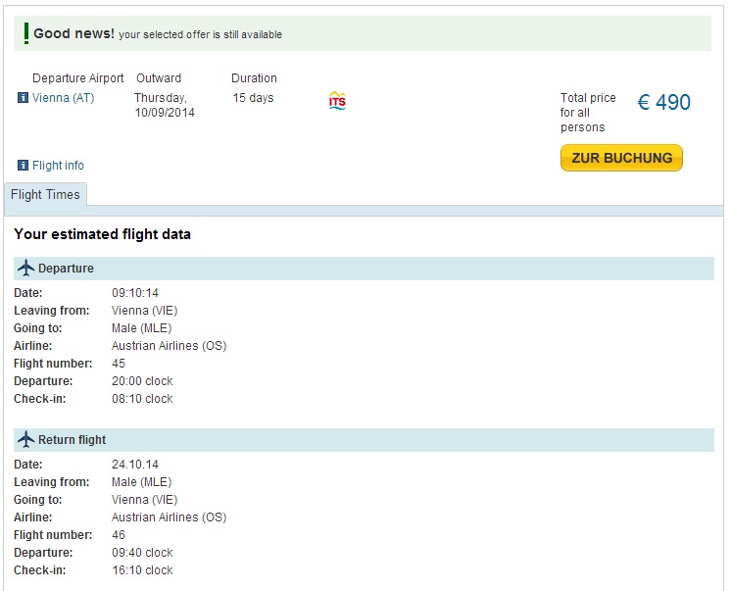Image resolution: width=730 pixels, height=591 pixels.
Task: Click the outward date Thursday, 10/09/2014
Action: (x=165, y=105)
